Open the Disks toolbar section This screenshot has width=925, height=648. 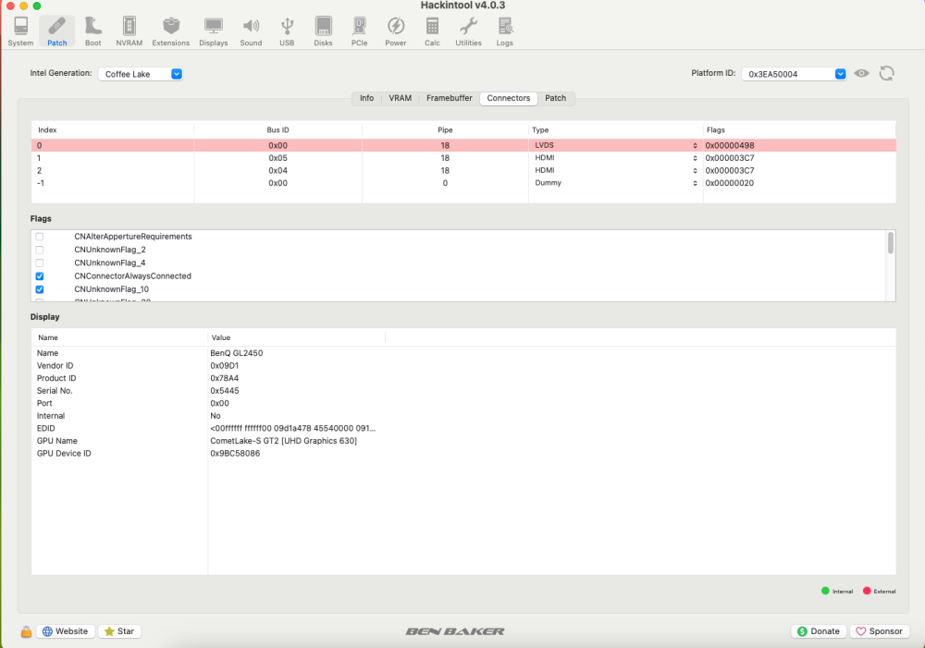[x=323, y=31]
